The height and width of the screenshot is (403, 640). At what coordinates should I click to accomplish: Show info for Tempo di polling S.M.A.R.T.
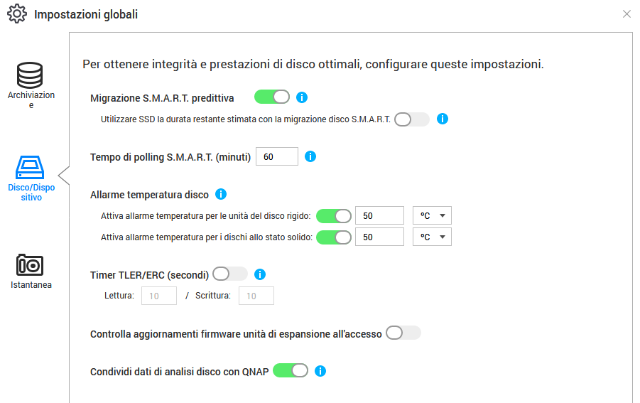pos(310,156)
